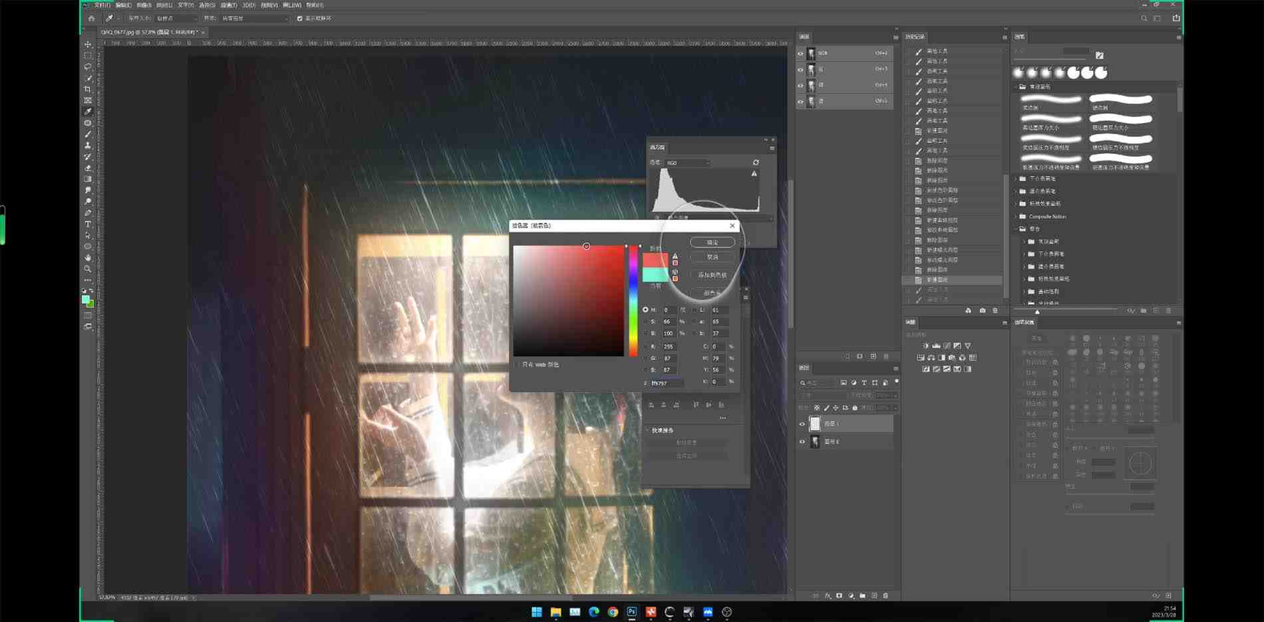Click the create new layer icon

point(873,596)
